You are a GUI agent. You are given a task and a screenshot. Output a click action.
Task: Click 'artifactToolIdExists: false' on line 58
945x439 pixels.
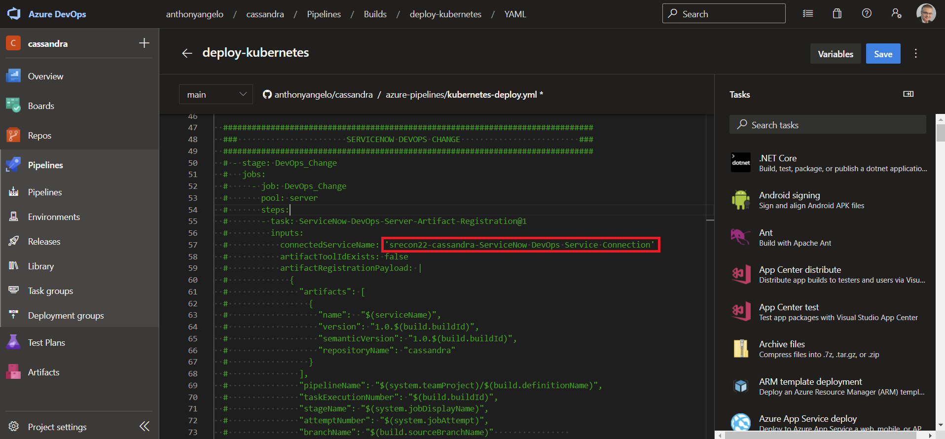click(x=344, y=256)
